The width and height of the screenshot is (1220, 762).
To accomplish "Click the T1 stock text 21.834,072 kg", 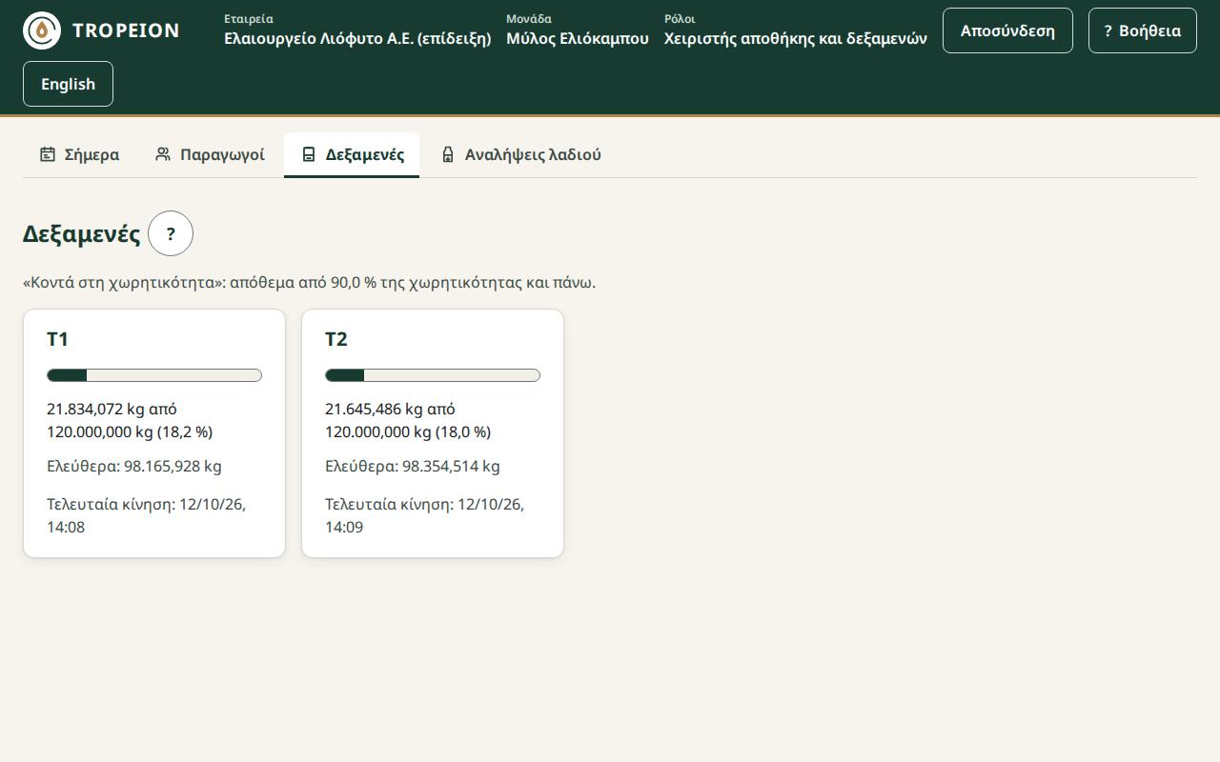I will click(x=95, y=409).
